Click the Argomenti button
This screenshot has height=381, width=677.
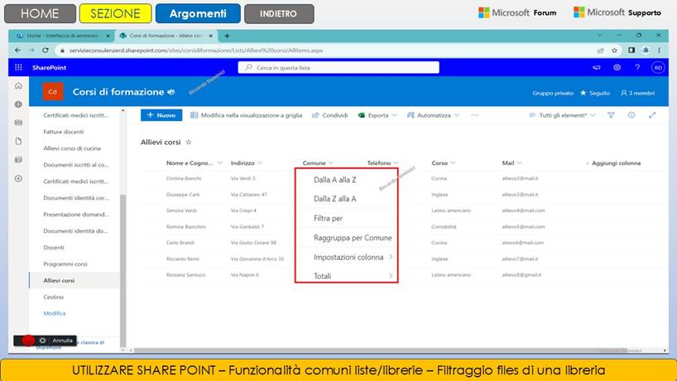[x=198, y=13]
